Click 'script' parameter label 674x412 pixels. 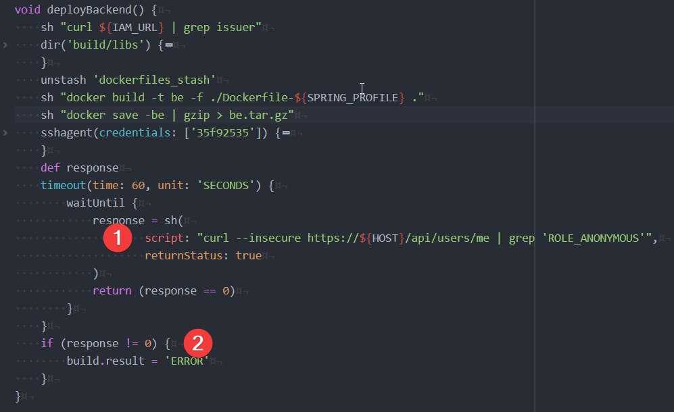coord(164,238)
